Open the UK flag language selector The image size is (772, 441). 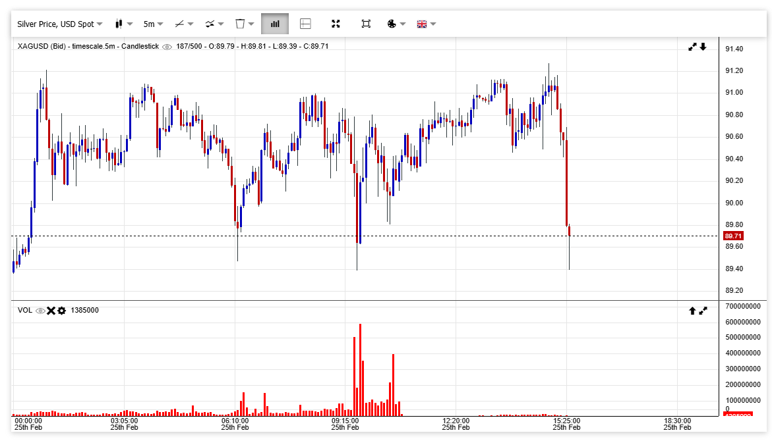426,24
